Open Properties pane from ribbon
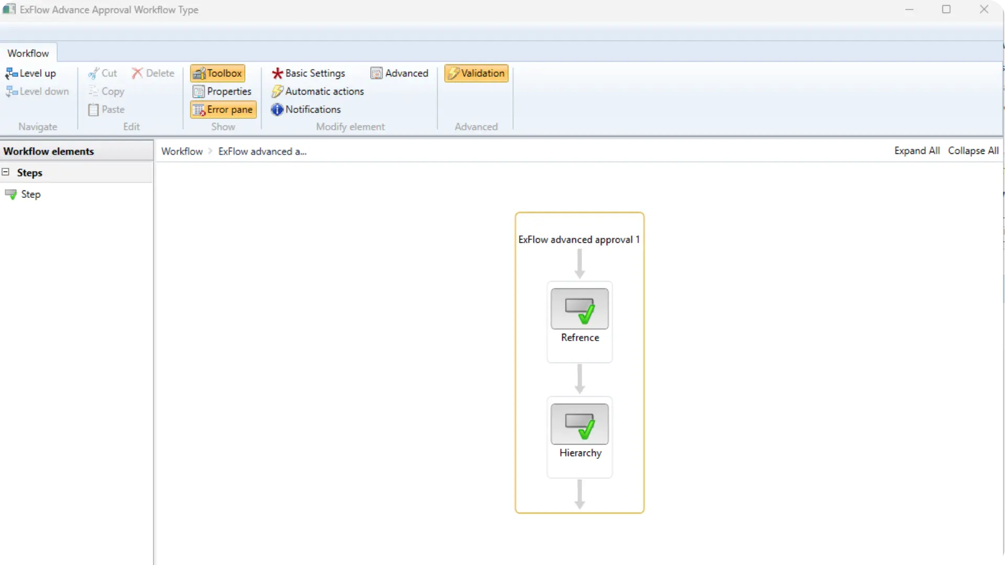1005x565 pixels. click(x=222, y=92)
